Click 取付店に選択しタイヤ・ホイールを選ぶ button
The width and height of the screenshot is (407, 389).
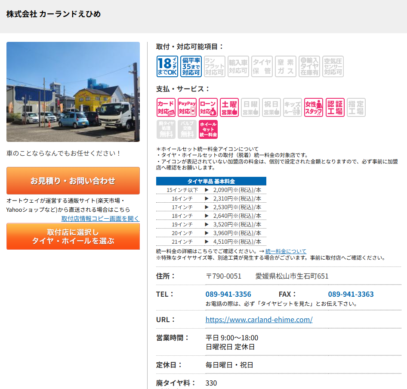point(73,236)
